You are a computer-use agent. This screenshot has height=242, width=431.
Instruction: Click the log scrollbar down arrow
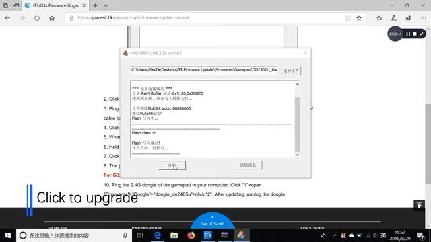(298, 155)
